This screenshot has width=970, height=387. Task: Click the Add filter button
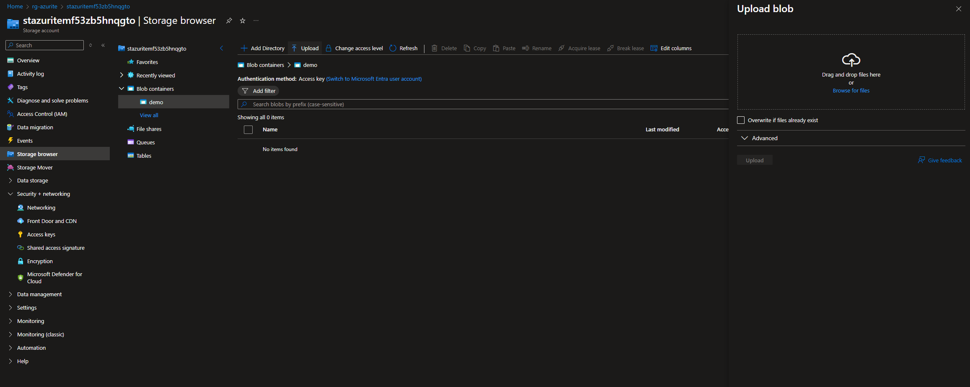[x=258, y=91]
